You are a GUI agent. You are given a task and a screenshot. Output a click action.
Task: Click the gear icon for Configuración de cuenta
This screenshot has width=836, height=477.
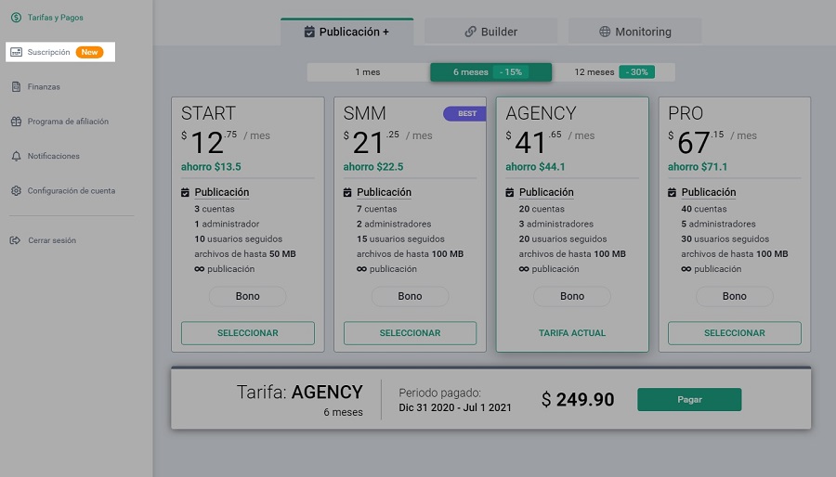coord(16,190)
